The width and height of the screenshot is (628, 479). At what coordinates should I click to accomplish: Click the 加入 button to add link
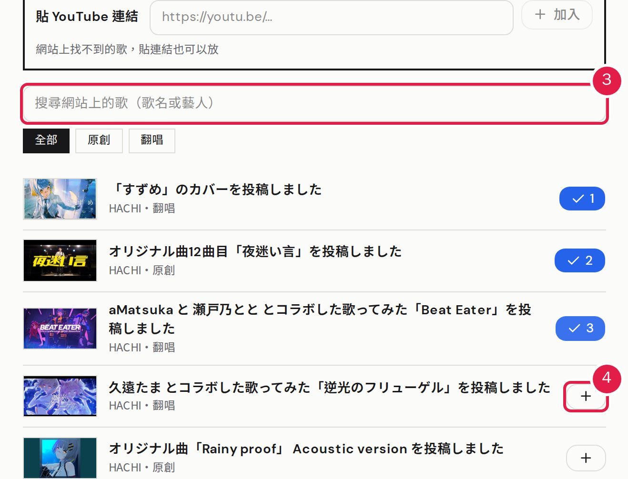pyautogui.click(x=557, y=15)
